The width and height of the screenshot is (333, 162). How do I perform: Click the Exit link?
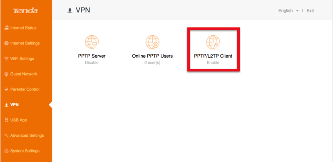pyautogui.click(x=310, y=11)
